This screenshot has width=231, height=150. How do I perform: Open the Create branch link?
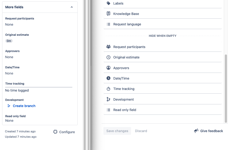pyautogui.click(x=24, y=106)
